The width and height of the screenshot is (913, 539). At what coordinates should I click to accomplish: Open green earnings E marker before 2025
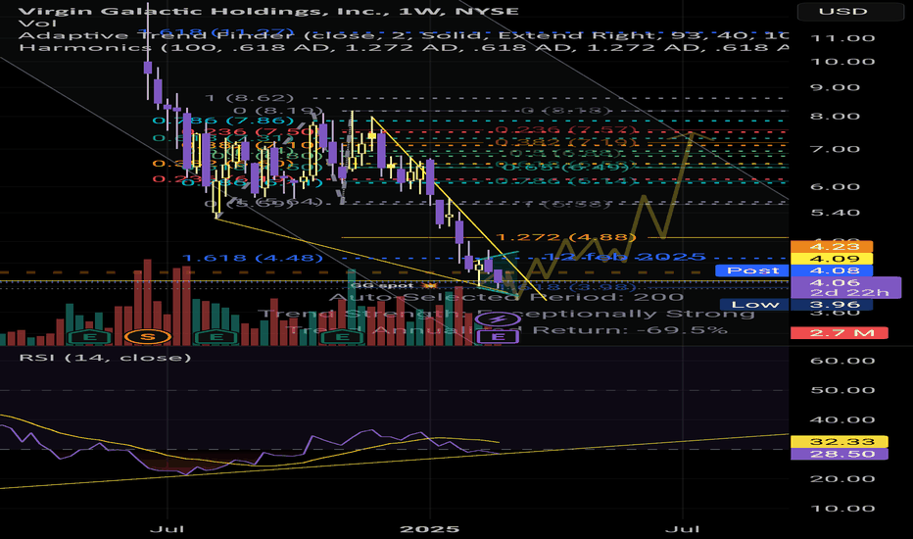pyautogui.click(x=342, y=336)
